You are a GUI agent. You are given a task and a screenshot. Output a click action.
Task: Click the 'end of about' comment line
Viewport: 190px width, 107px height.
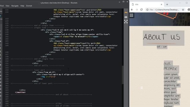51,95
